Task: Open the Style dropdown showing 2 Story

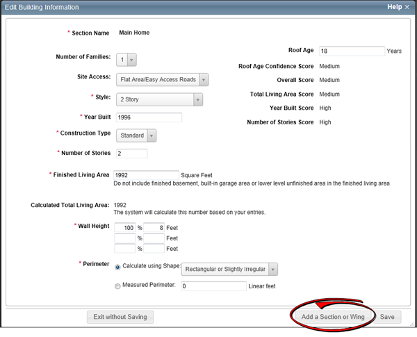Action: click(159, 99)
